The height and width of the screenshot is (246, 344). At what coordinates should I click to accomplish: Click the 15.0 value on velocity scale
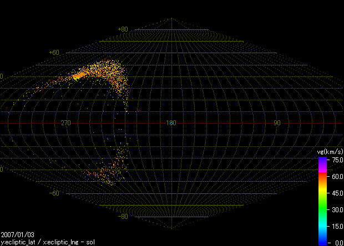pos(336,226)
